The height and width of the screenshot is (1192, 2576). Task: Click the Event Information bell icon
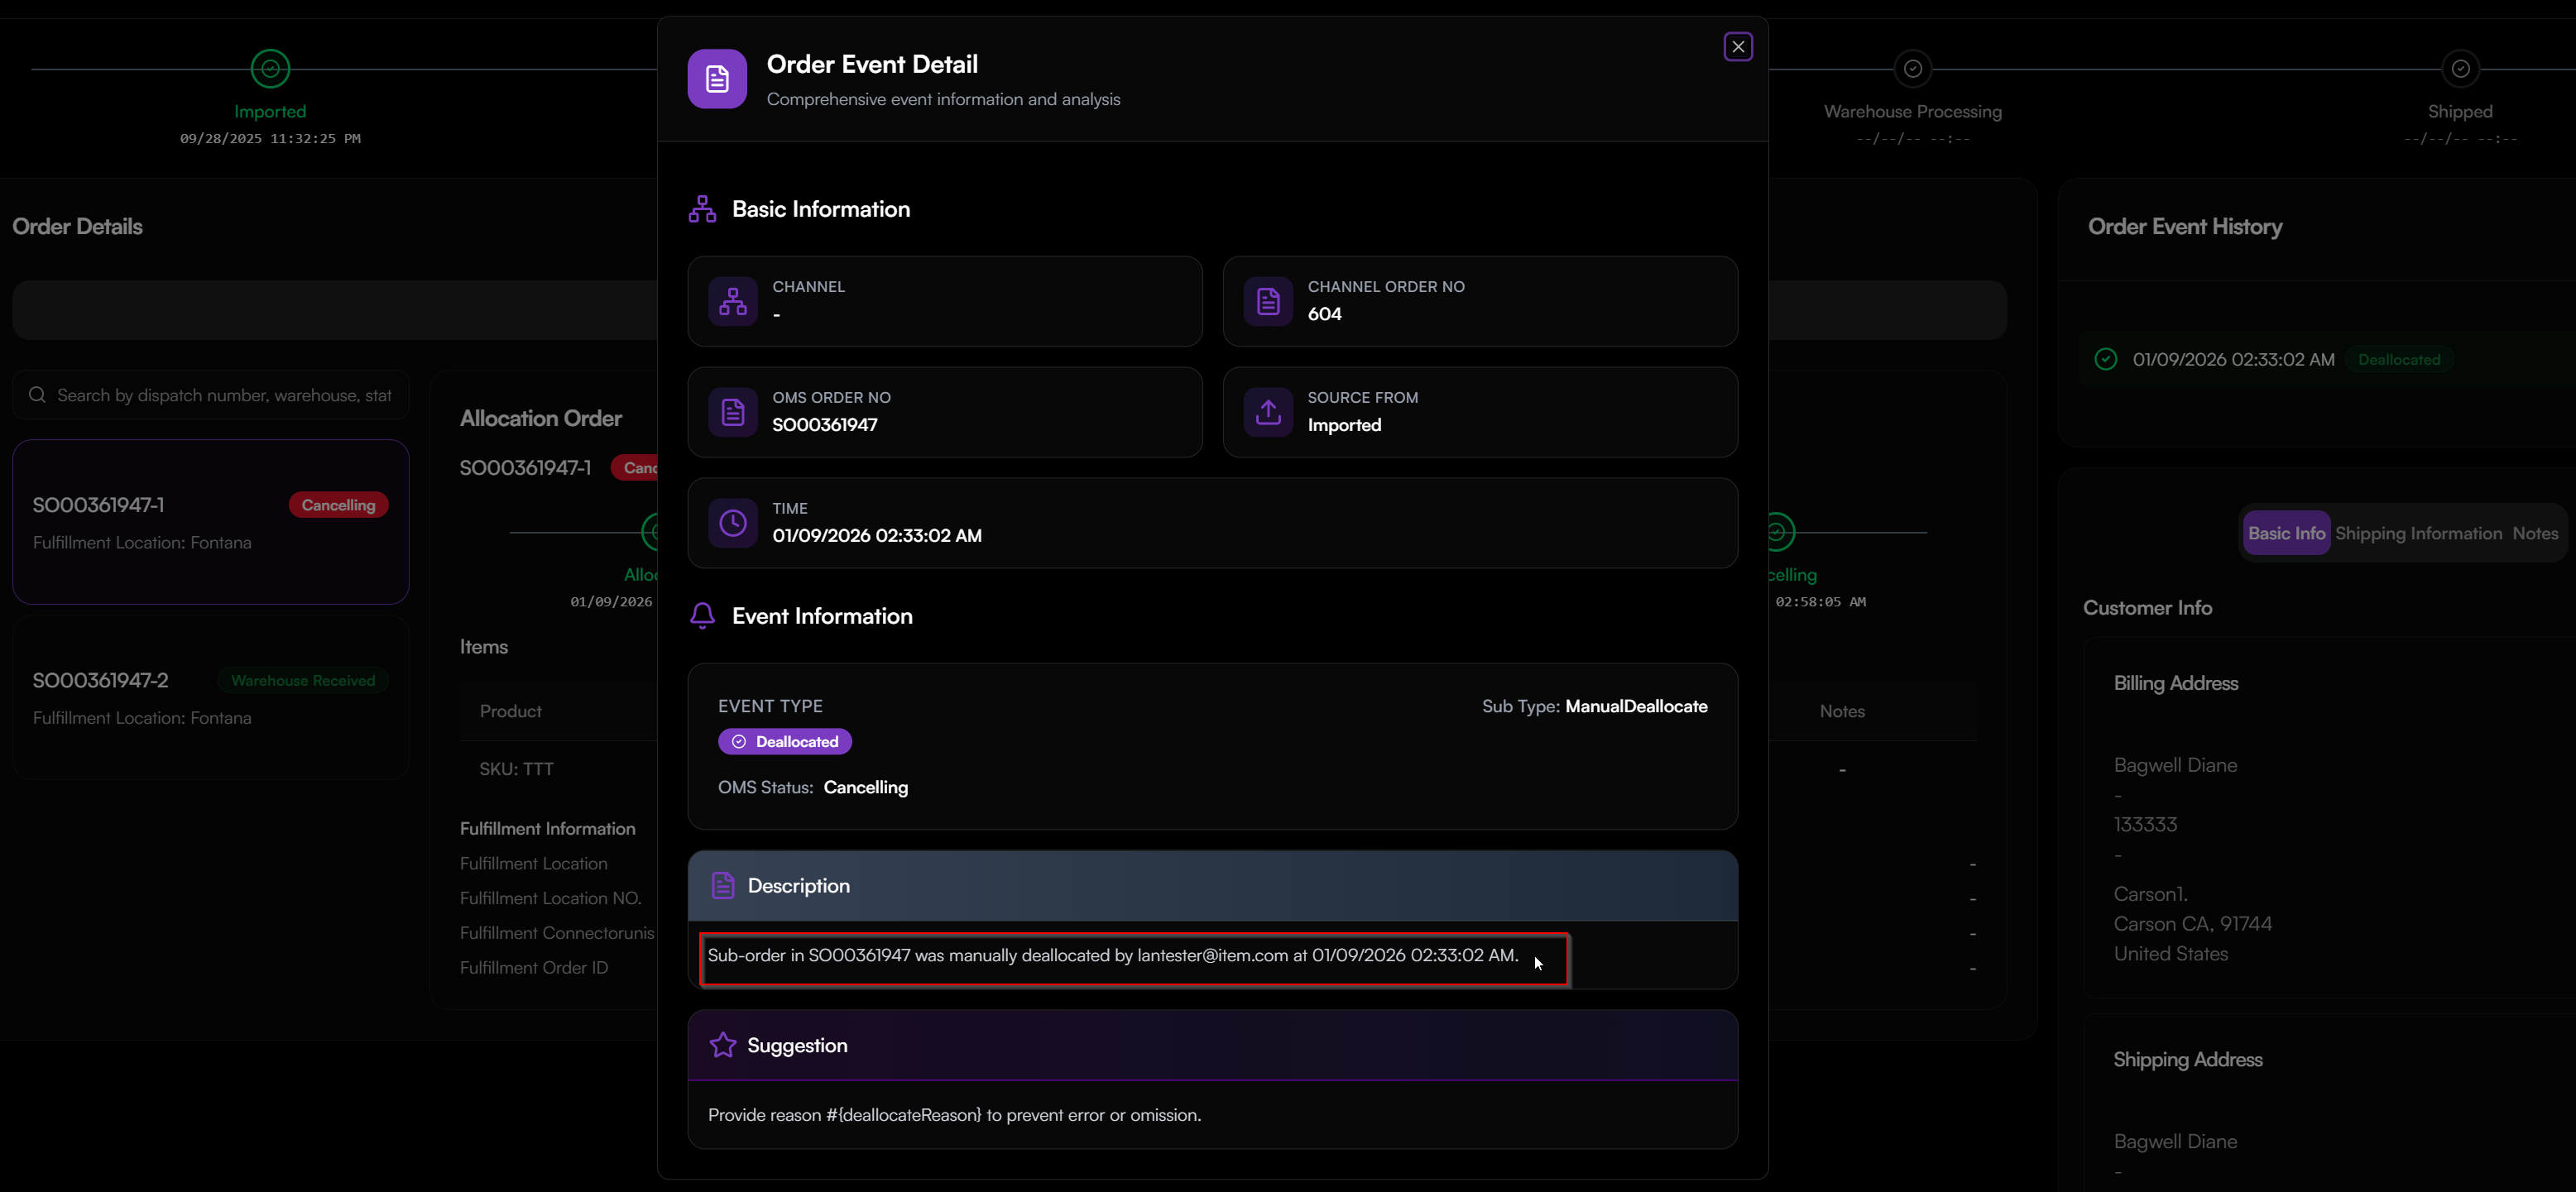[x=702, y=615]
